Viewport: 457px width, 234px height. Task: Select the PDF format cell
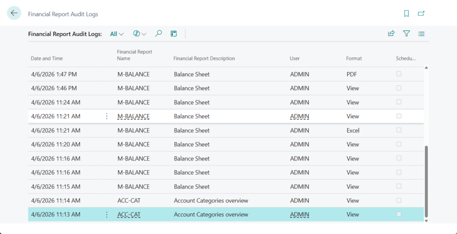352,74
